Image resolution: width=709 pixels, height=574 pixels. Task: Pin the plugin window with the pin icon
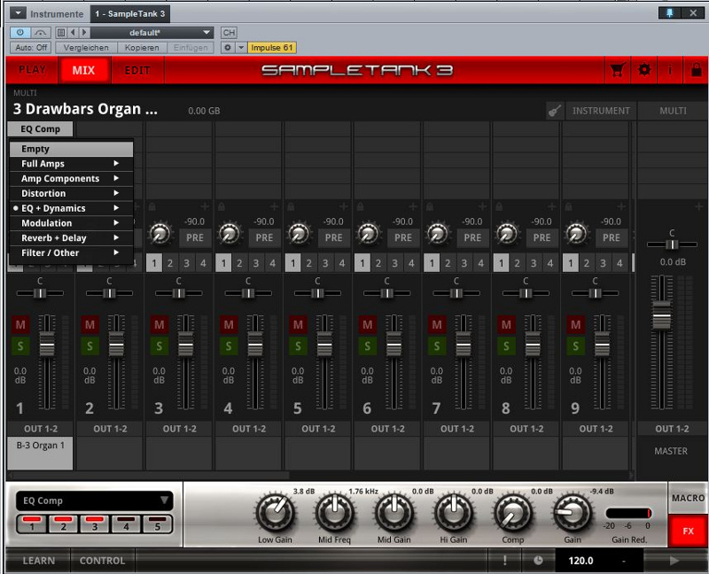[x=670, y=13]
